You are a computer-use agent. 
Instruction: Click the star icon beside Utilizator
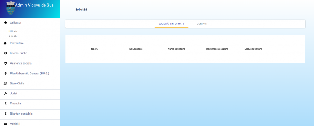tap(5, 23)
